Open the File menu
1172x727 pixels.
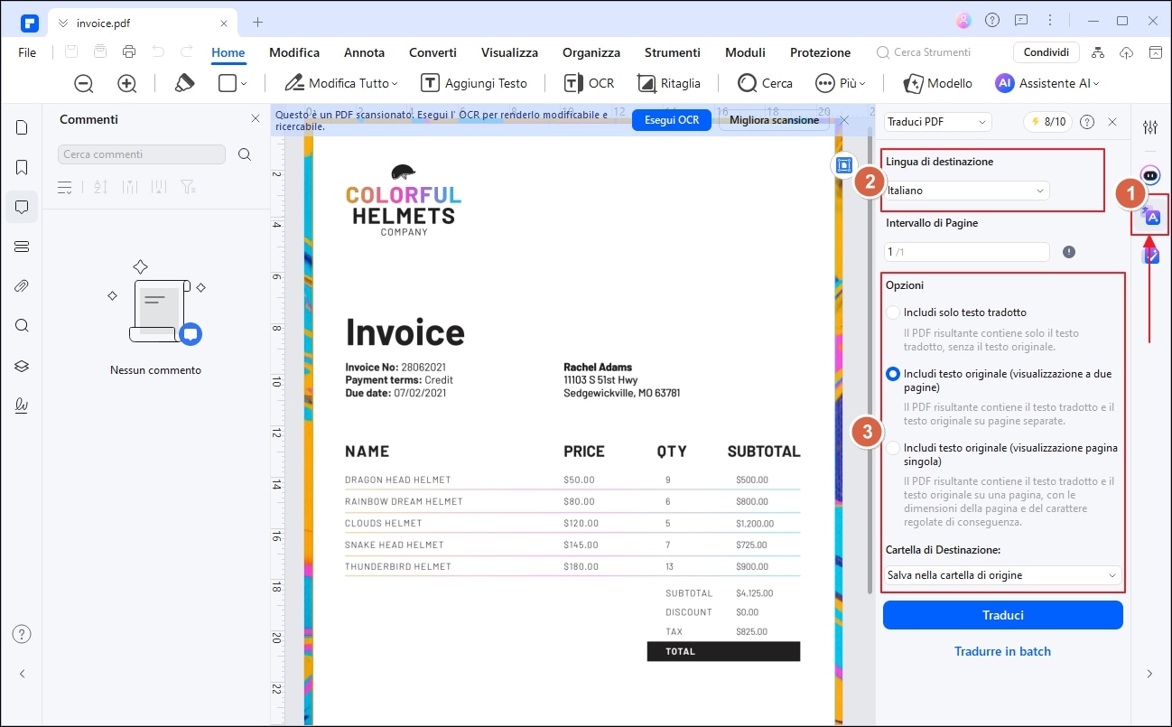[x=27, y=52]
